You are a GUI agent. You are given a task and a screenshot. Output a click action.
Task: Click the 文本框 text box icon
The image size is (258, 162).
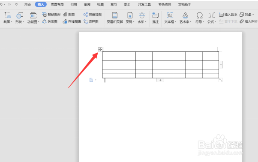pos(170,15)
